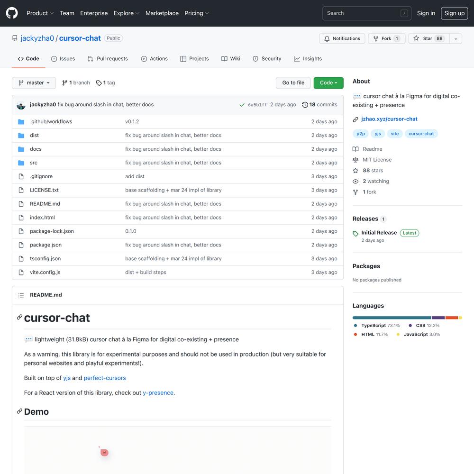Click the jackyzha0 commit author avatar
The width and height of the screenshot is (474, 474).
[21, 105]
